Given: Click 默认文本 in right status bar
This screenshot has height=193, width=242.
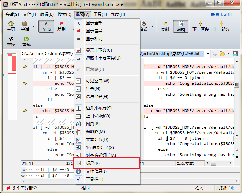Looking at the screenshot, I should (185, 163).
